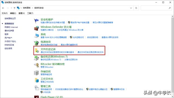
Task: Go back with the Back arrow
Action: pyautogui.click(x=3, y=8)
